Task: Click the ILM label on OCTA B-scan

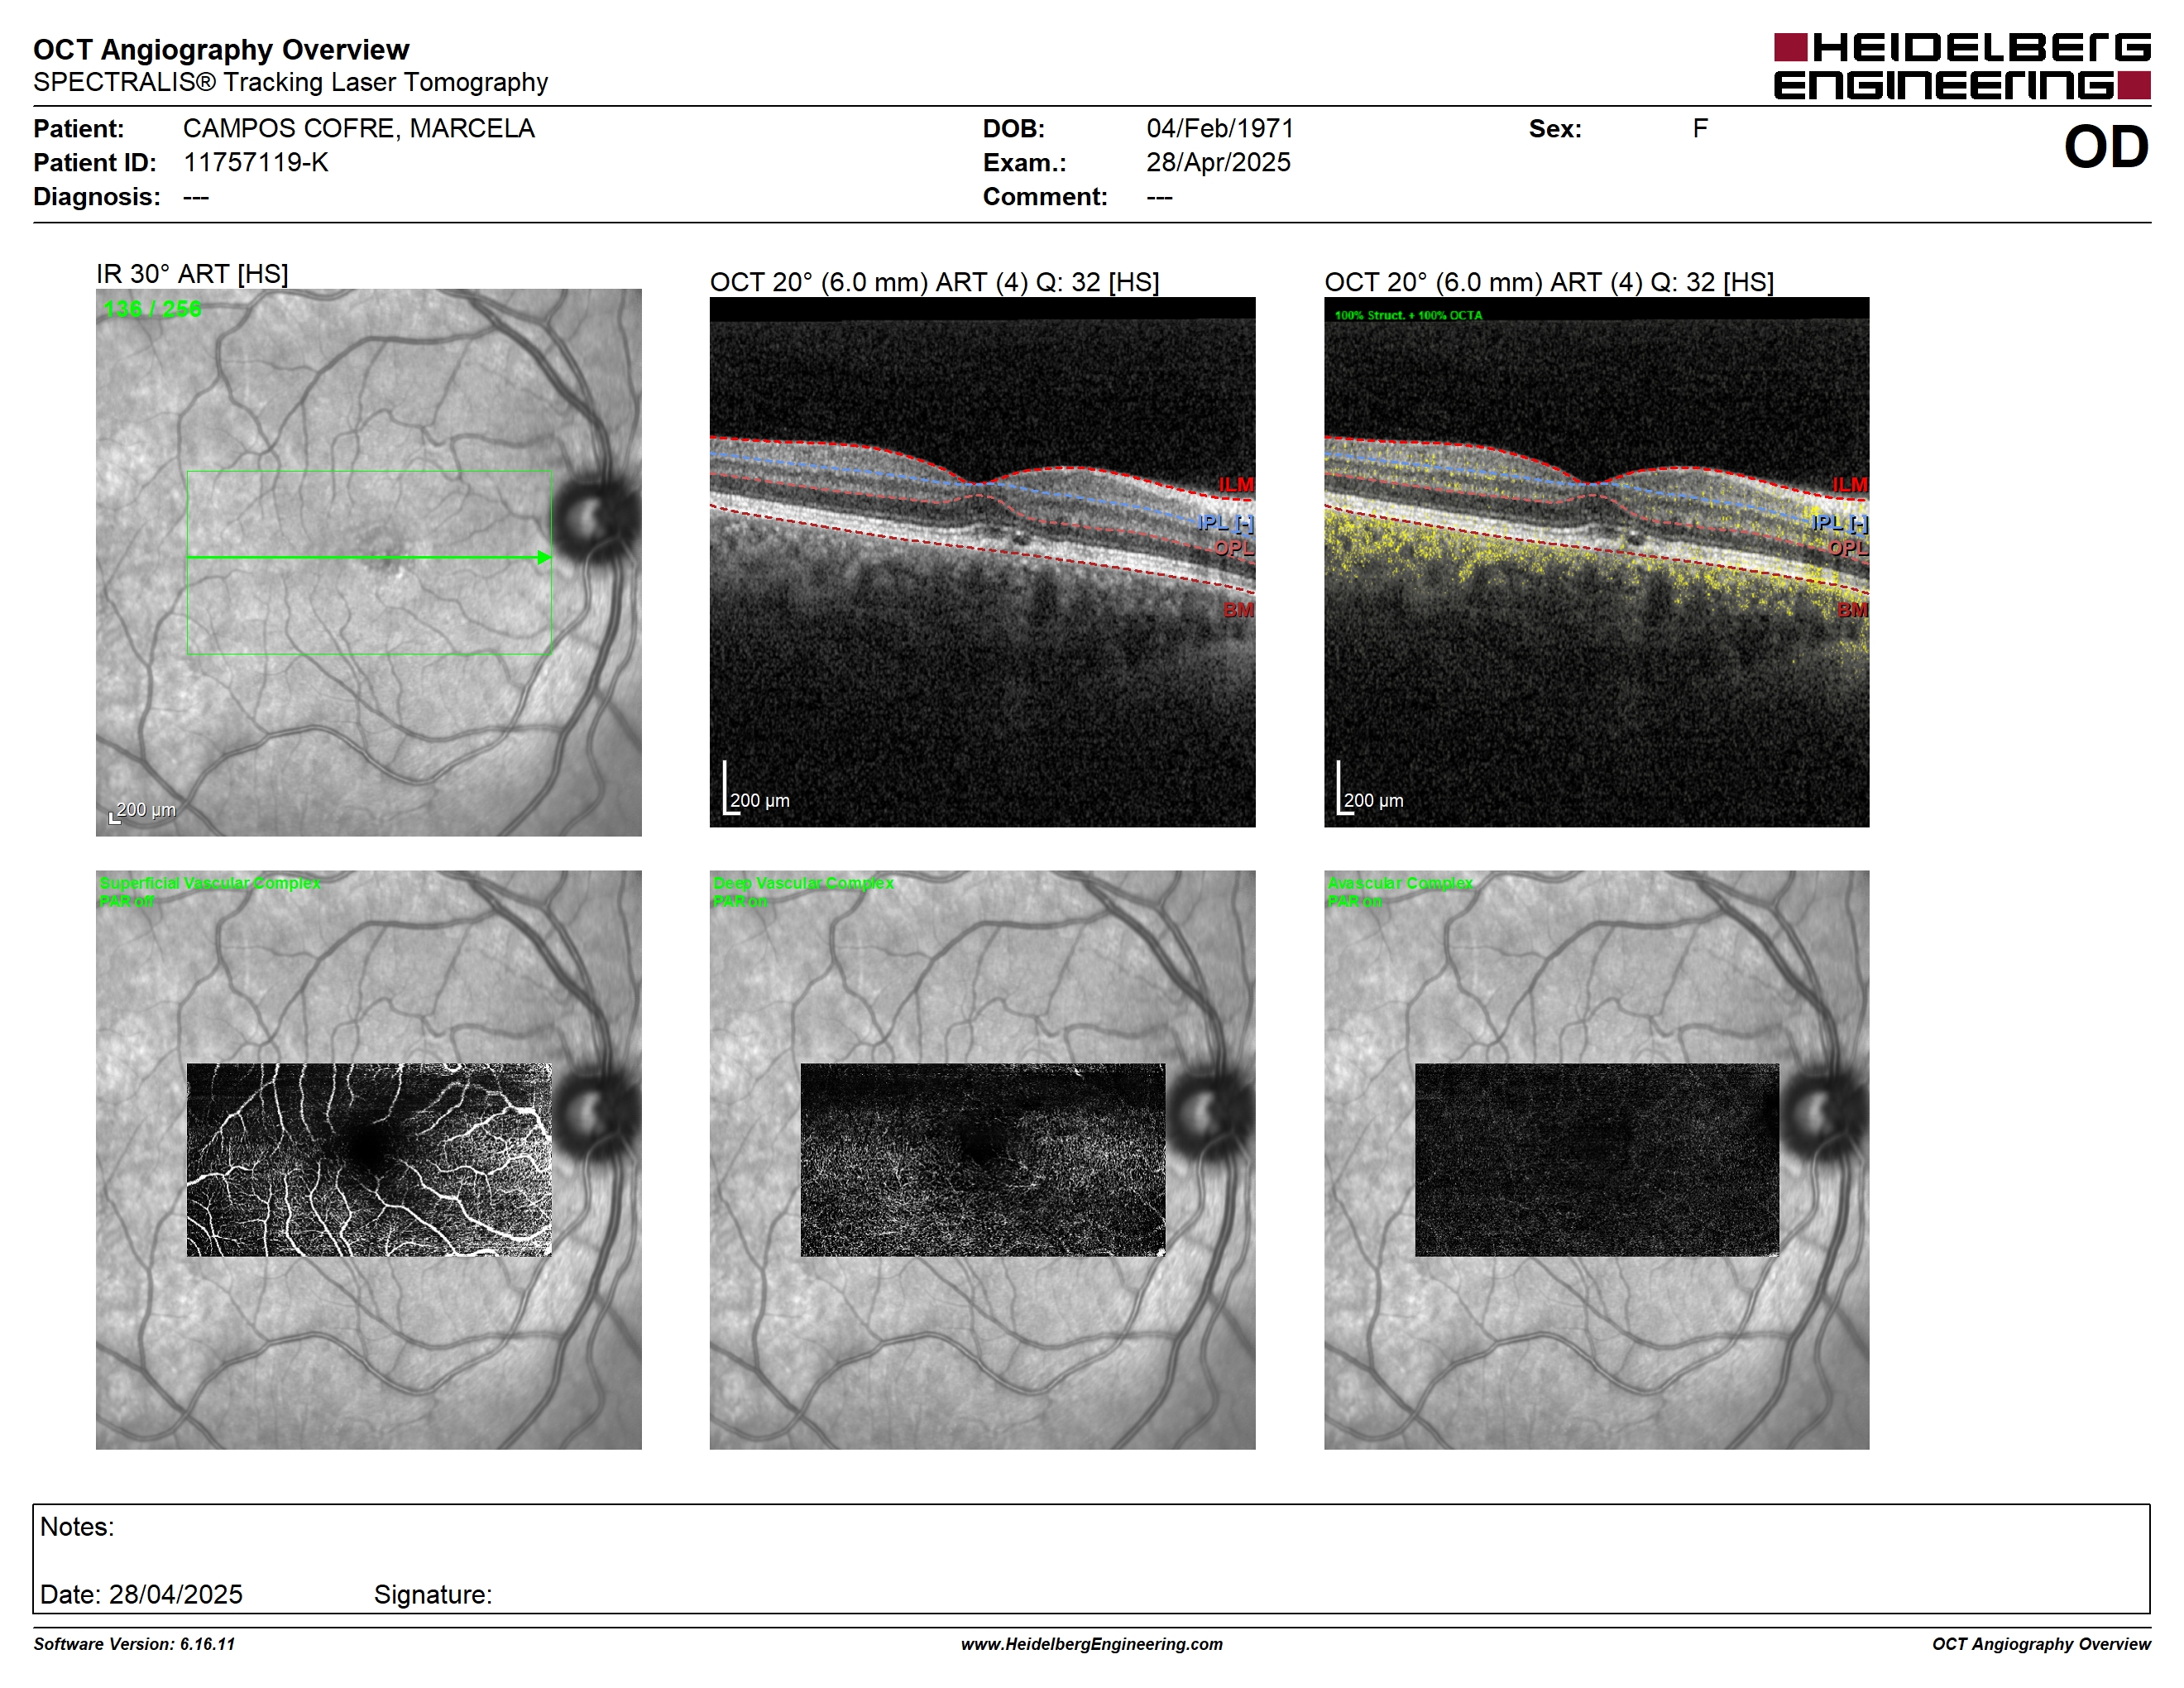Action: pyautogui.click(x=1850, y=485)
